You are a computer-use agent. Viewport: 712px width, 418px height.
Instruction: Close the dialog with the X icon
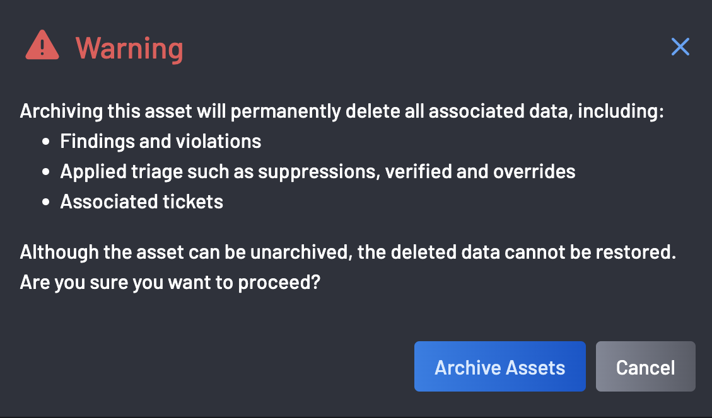click(680, 47)
